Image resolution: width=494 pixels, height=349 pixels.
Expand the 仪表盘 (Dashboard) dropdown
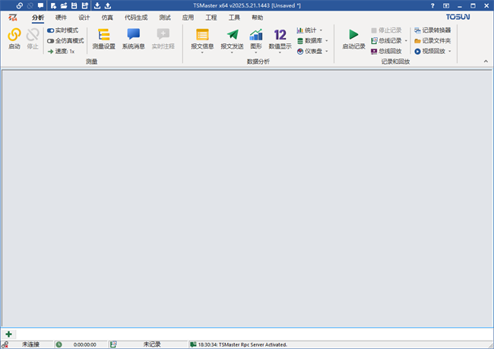tap(315, 52)
